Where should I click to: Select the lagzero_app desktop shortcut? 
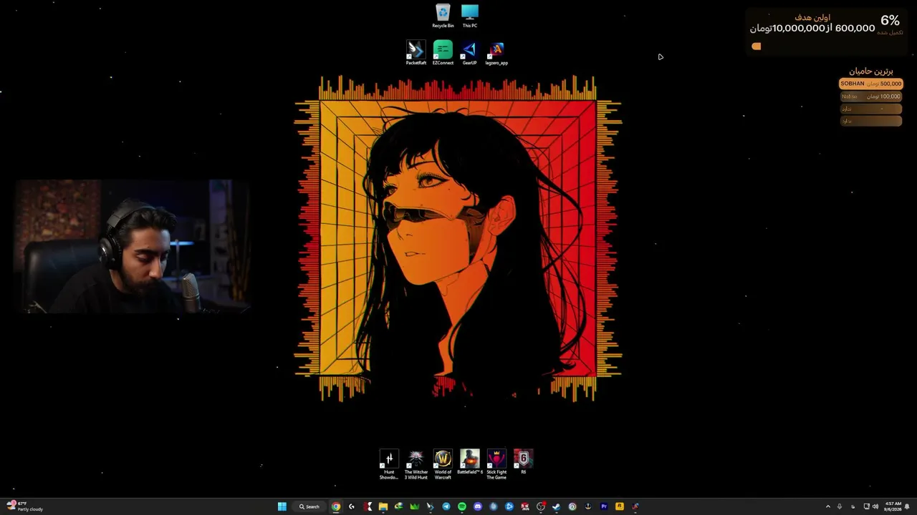coord(496,53)
